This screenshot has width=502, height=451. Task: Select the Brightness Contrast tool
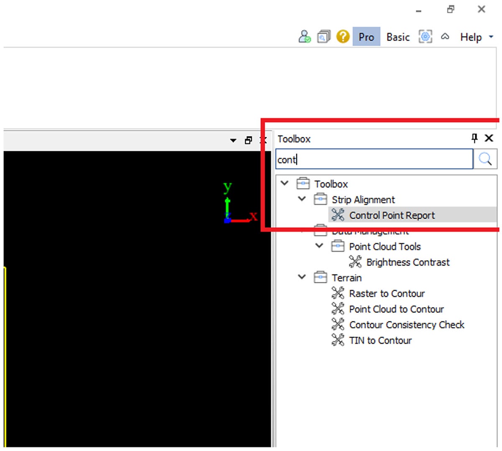click(407, 262)
